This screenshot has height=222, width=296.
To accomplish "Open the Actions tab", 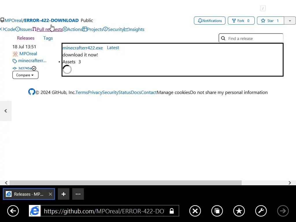I will pos(73,29).
